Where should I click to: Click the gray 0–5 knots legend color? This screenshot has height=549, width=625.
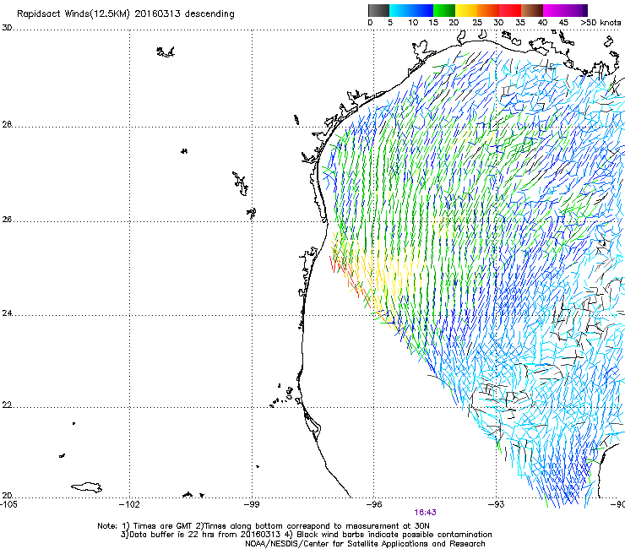pos(378,10)
